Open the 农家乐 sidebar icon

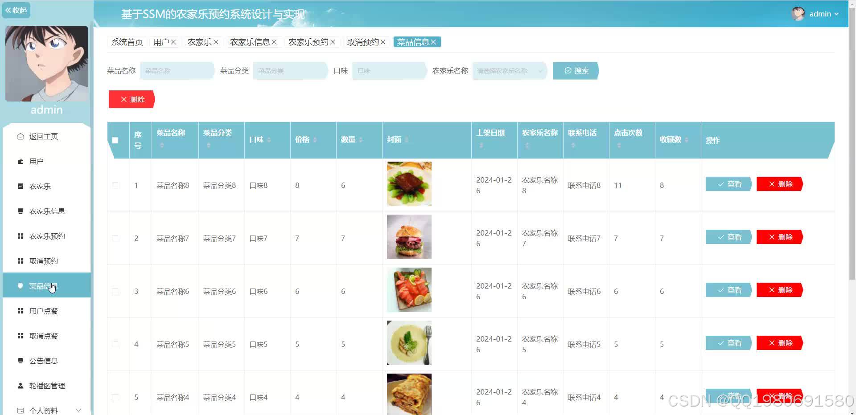[21, 186]
